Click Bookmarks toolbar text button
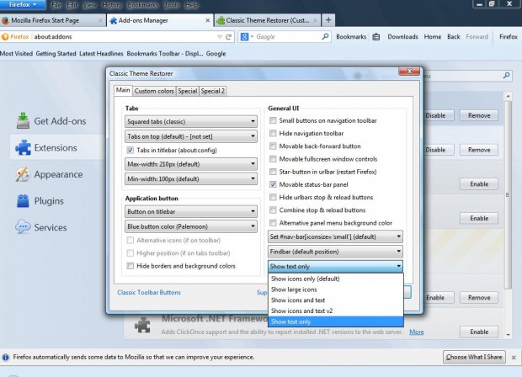This screenshot has height=377, width=522. coord(351,36)
